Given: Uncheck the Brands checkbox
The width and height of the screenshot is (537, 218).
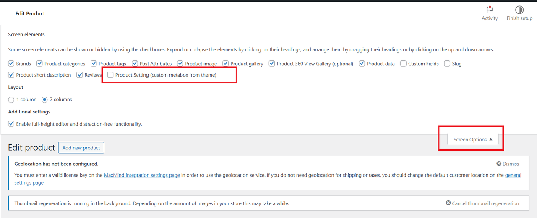Looking at the screenshot, I should click(x=11, y=64).
